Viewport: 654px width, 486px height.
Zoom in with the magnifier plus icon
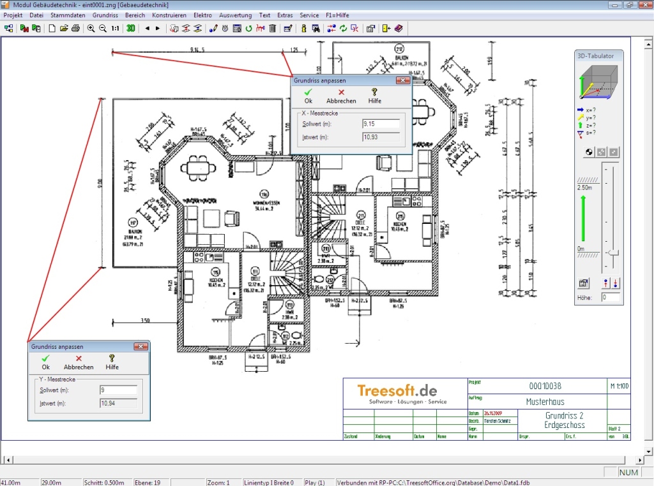pyautogui.click(x=91, y=28)
